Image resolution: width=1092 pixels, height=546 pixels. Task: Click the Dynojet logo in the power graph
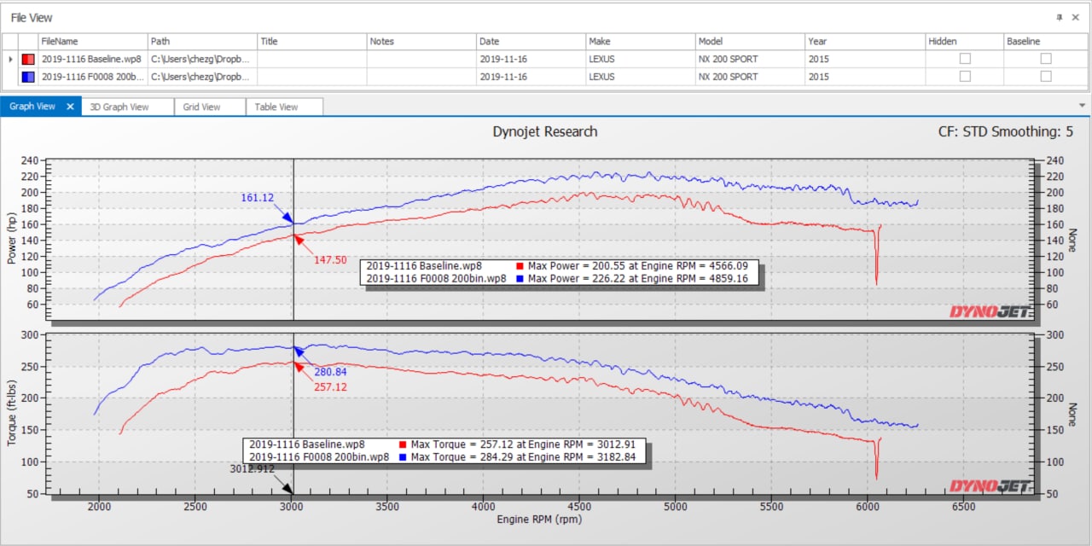tap(992, 311)
